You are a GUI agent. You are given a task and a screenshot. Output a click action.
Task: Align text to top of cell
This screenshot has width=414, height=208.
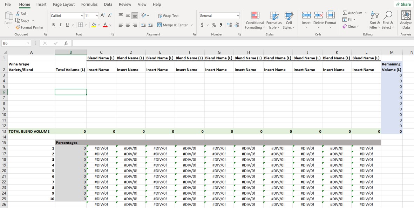click(x=121, y=15)
